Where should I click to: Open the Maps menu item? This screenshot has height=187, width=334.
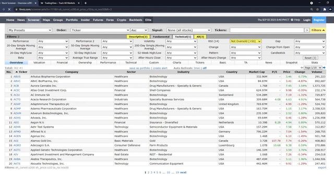[46, 20]
